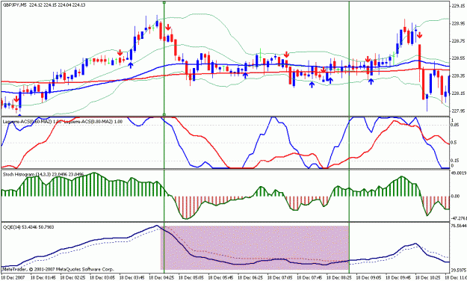Click price level 228.95 on the axis
Image resolution: width=467 pixels, height=281 pixels.
click(458, 23)
